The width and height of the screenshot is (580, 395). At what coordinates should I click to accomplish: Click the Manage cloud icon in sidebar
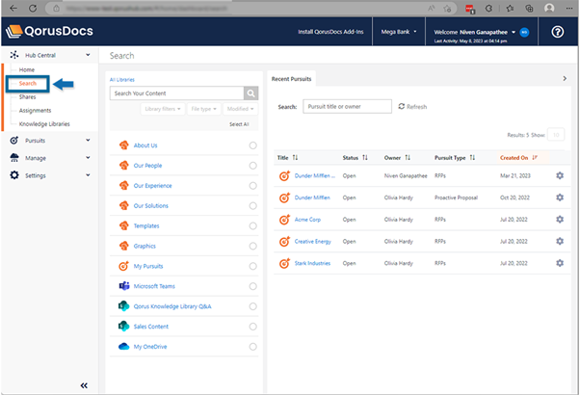(x=14, y=158)
